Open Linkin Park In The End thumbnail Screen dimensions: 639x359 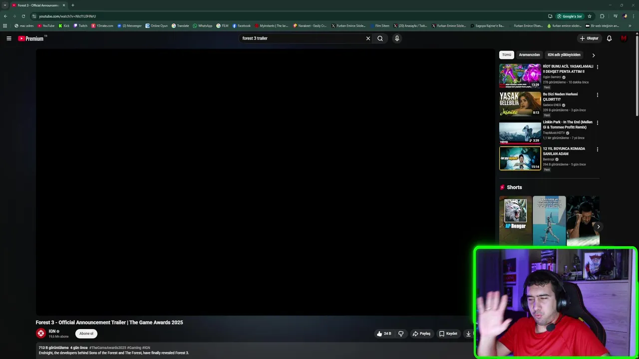pyautogui.click(x=520, y=132)
